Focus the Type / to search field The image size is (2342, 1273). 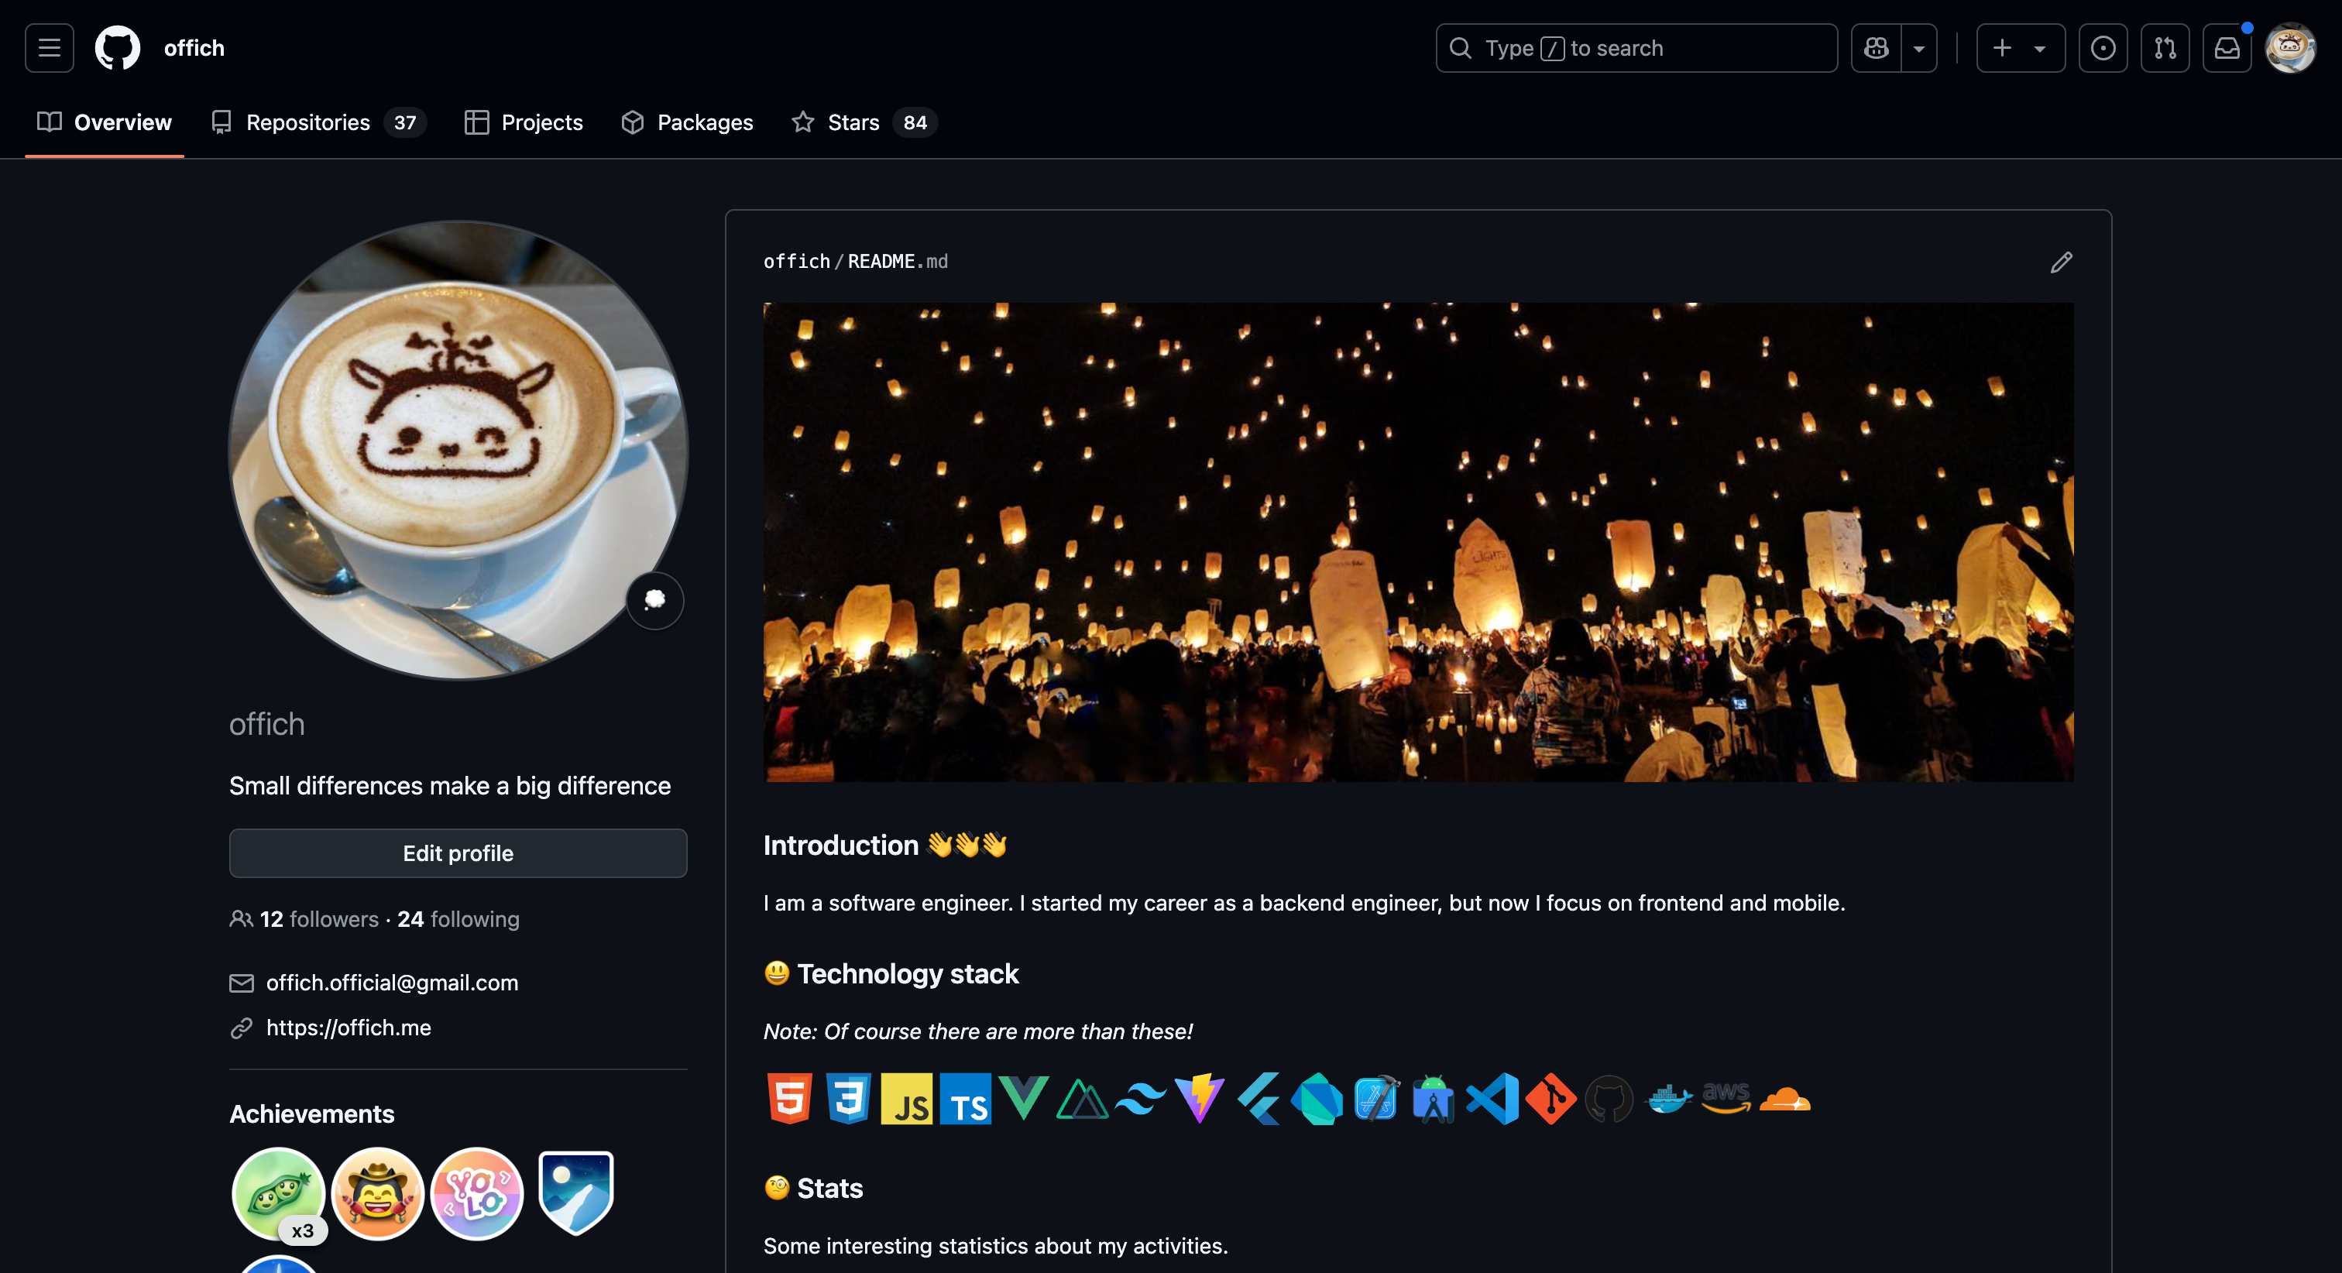tap(1636, 48)
